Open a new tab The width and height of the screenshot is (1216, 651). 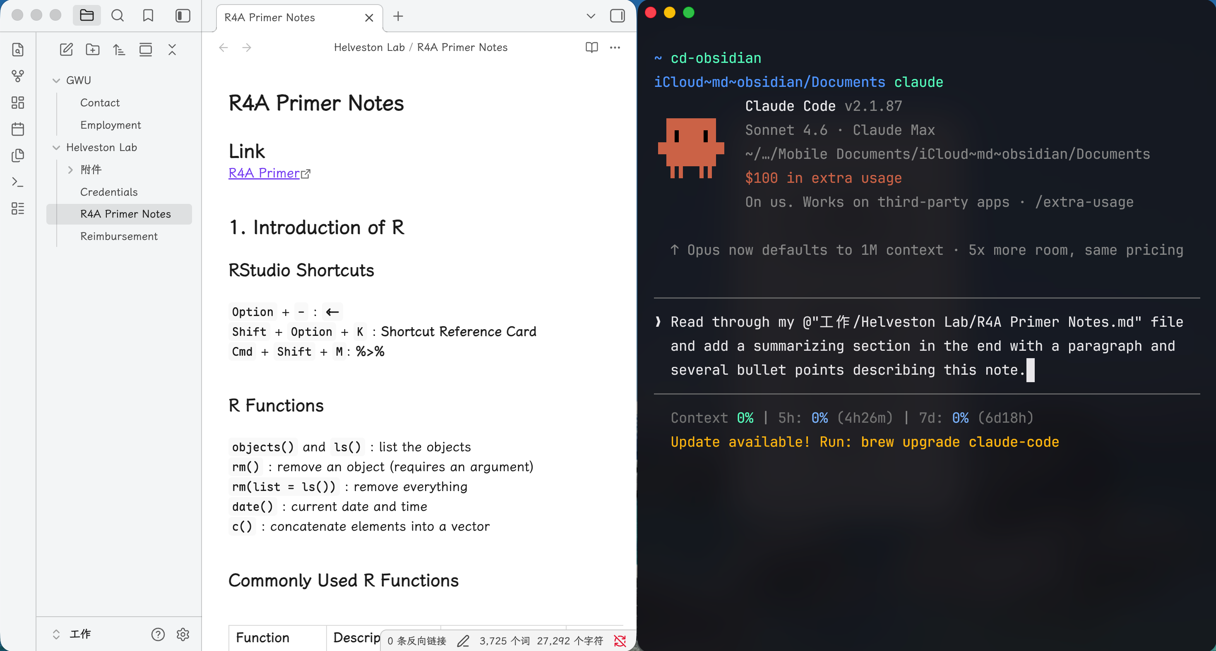[x=398, y=16]
